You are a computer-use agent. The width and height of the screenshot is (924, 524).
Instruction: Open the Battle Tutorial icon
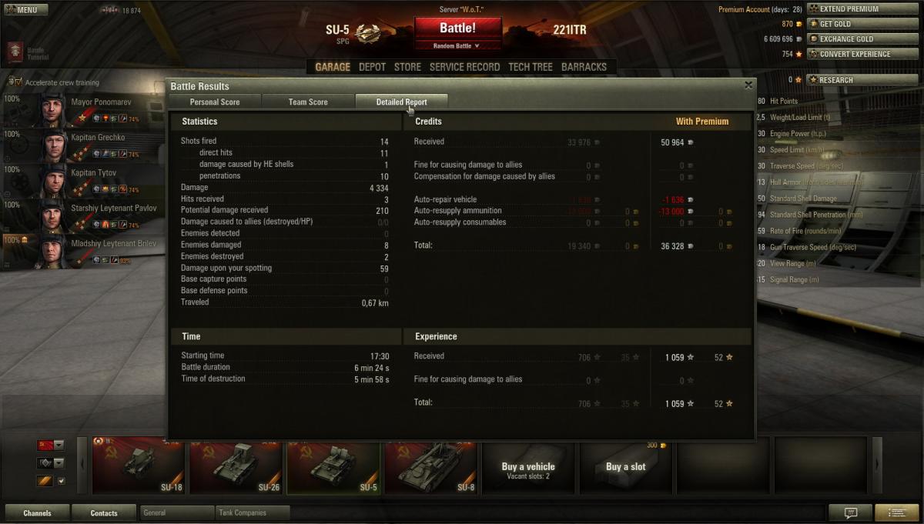click(x=15, y=52)
